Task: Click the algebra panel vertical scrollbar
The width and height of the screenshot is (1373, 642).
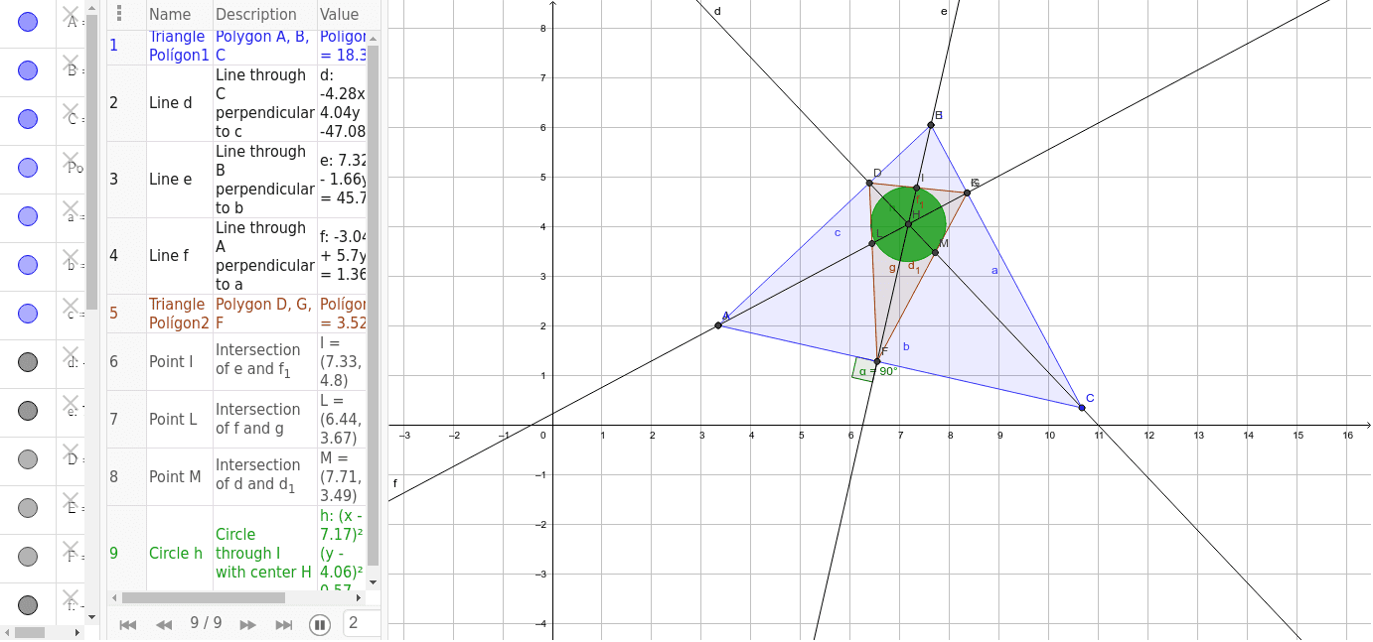Action: pyautogui.click(x=92, y=164)
